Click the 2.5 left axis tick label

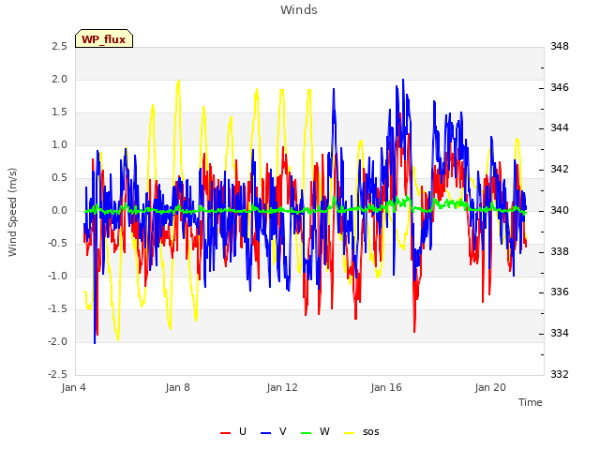click(60, 46)
